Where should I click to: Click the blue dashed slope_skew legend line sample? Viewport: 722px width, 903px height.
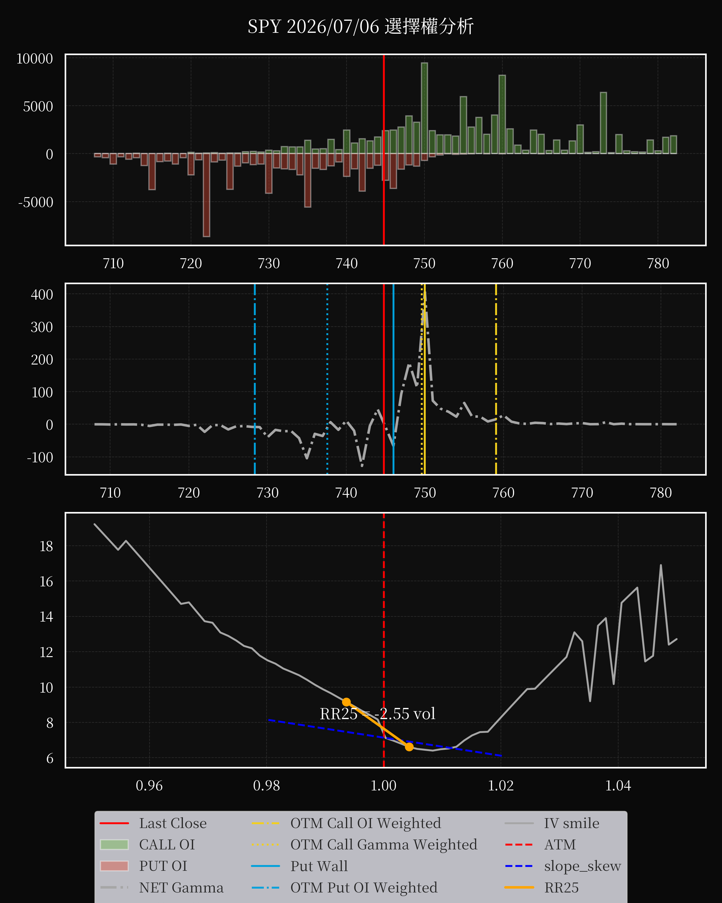pyautogui.click(x=519, y=866)
